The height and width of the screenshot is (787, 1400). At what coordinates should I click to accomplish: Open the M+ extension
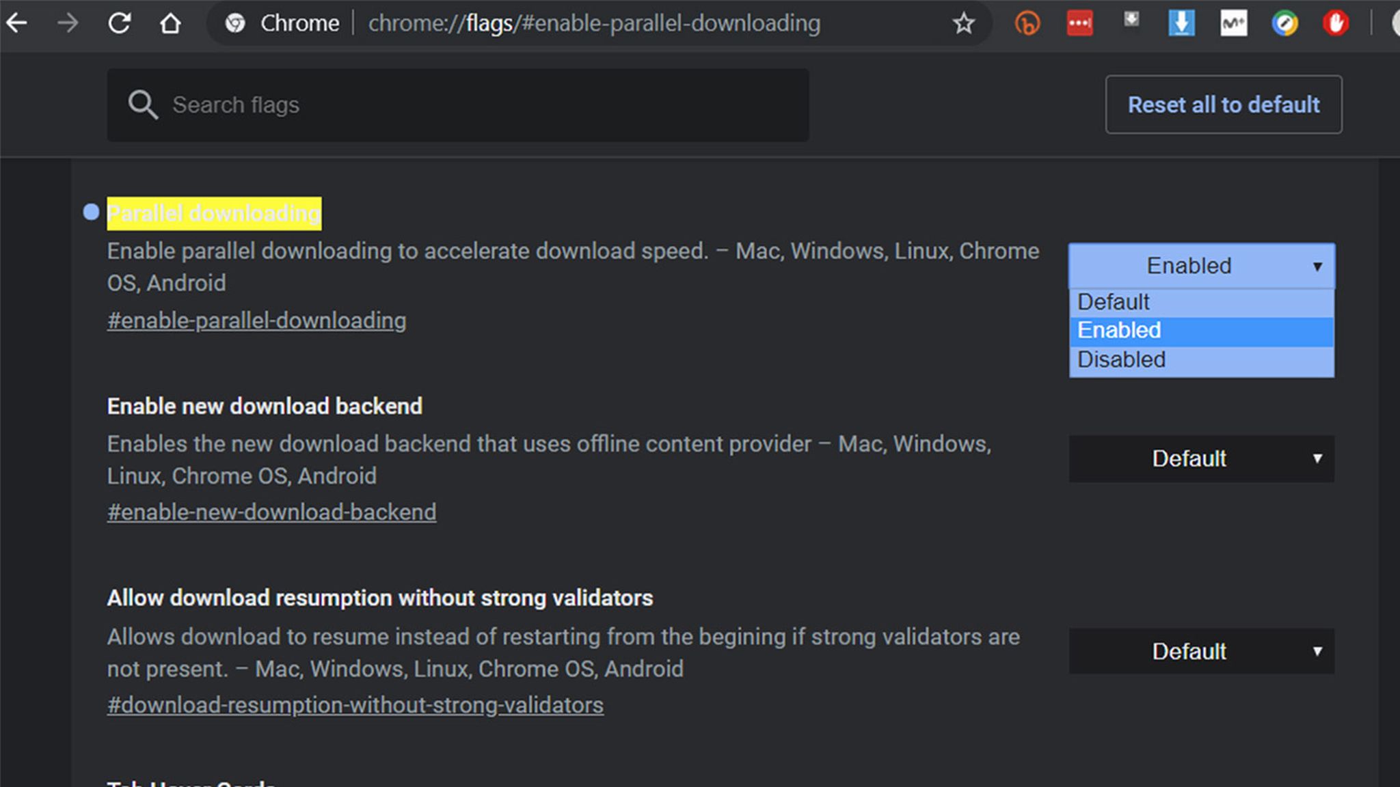[x=1234, y=23]
